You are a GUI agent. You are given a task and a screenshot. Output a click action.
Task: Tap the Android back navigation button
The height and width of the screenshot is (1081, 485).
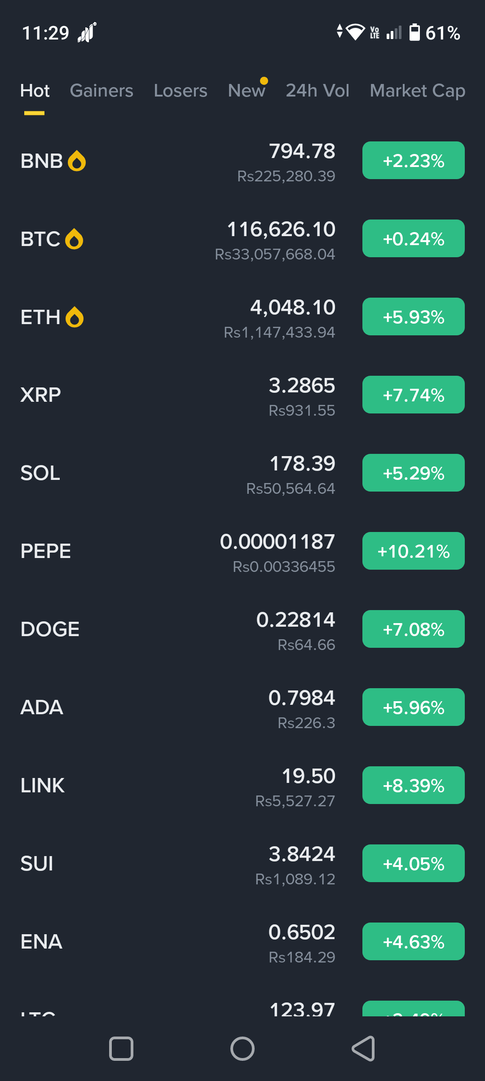coord(363,1049)
